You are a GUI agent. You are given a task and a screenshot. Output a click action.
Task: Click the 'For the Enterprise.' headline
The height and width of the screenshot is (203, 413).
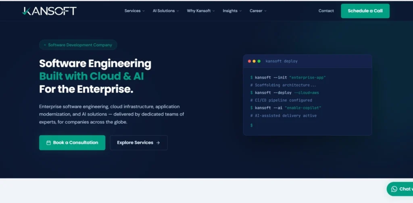[x=86, y=89]
